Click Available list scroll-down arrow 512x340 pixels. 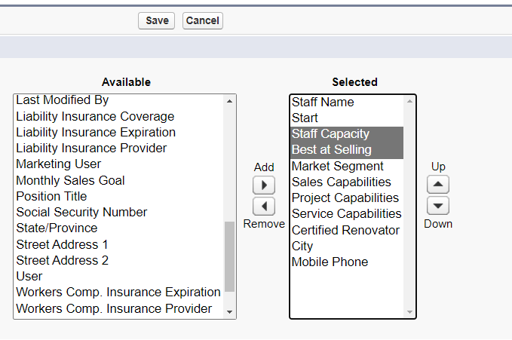(229, 312)
